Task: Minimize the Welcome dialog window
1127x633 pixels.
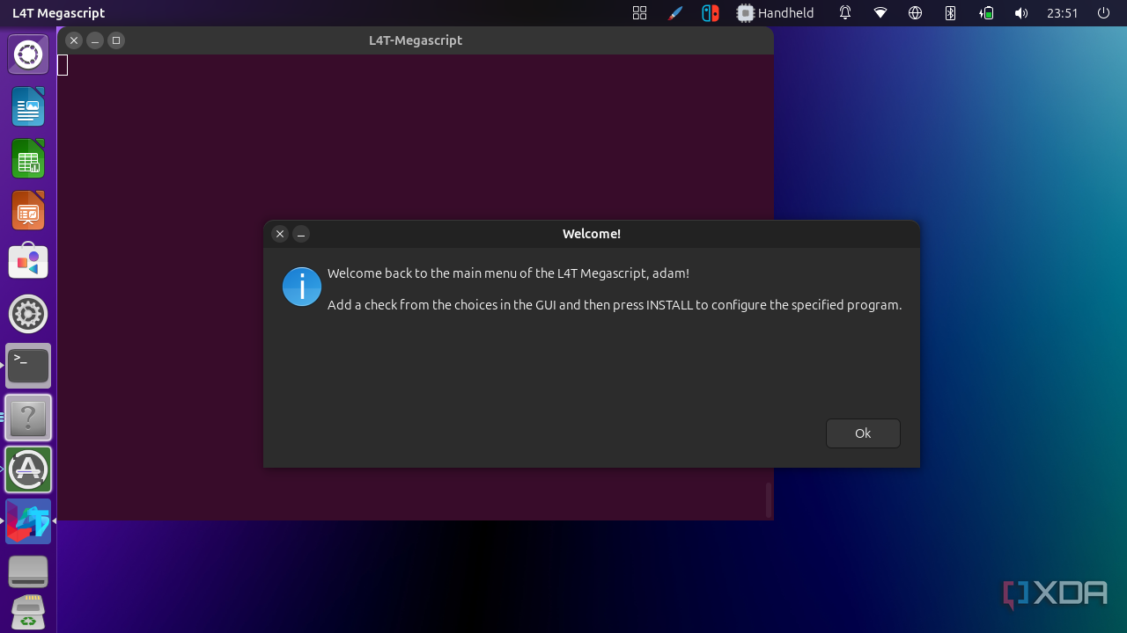Action: (301, 234)
